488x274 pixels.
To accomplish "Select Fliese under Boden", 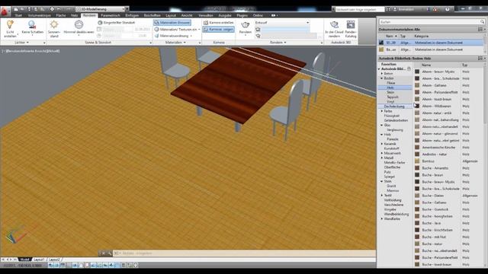I will pos(391,83).
